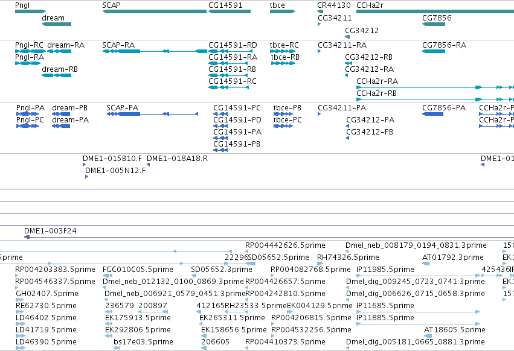The height and width of the screenshot is (351, 514).
Task: Select EST IP11985.5prime
Action: (x=385, y=270)
